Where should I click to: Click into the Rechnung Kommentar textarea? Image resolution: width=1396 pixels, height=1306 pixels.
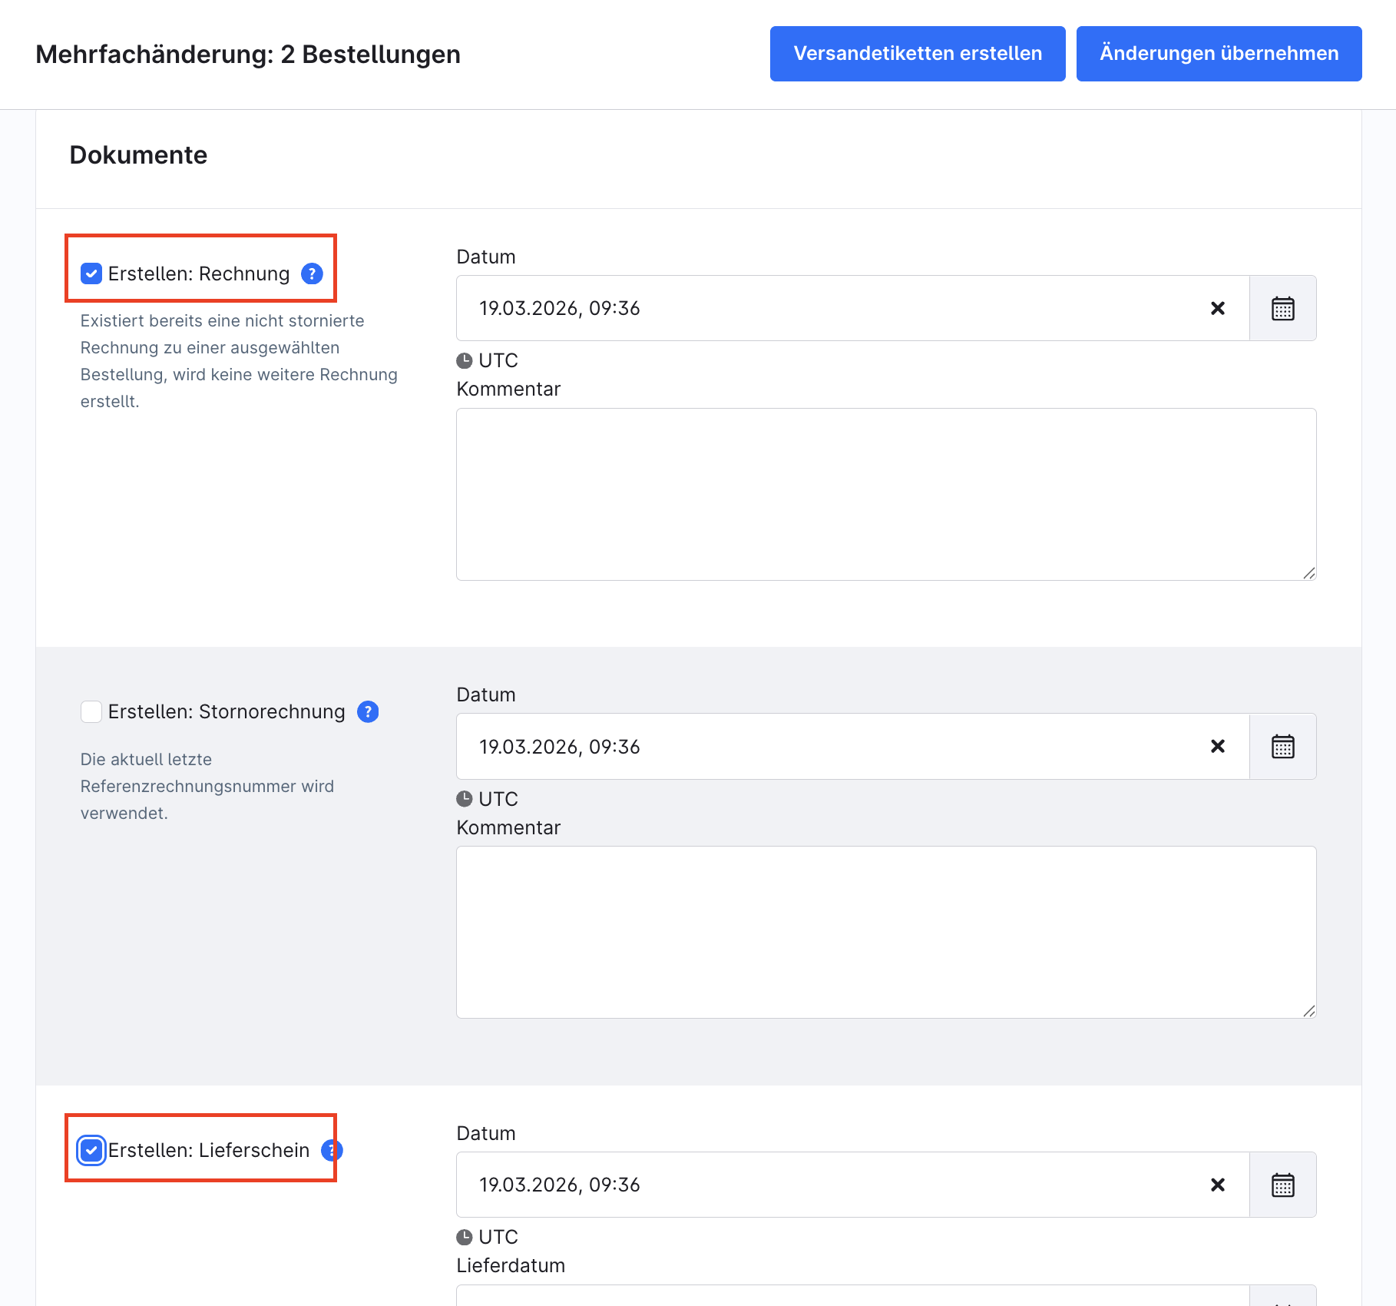point(885,494)
